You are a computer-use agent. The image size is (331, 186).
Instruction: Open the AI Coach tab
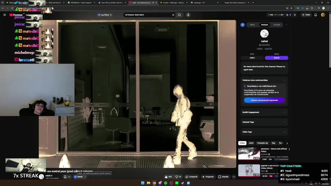[277, 25]
